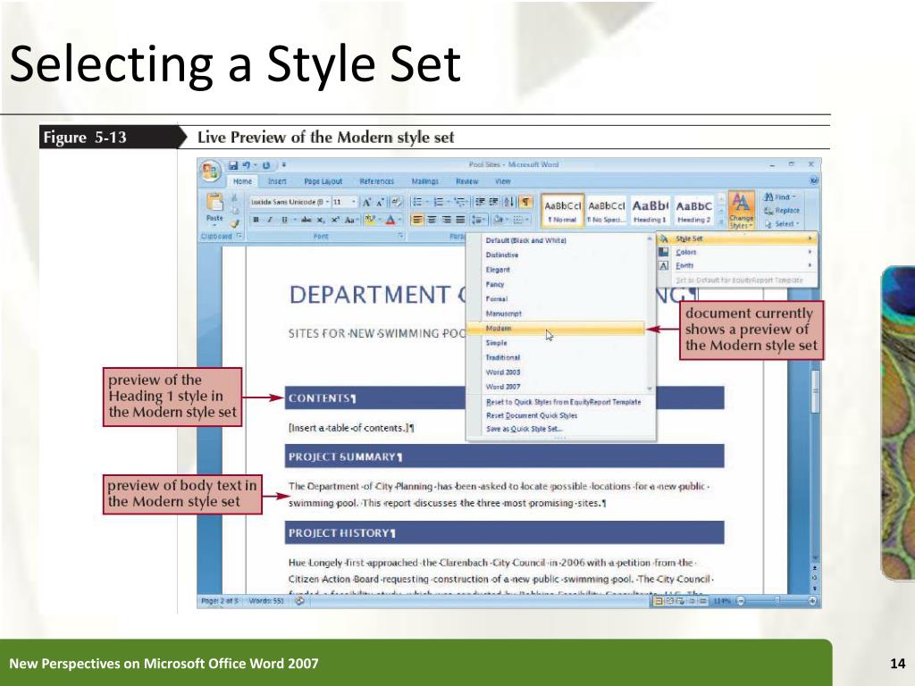Switch to the Review tab
The image size is (915, 686).
pyautogui.click(x=466, y=181)
